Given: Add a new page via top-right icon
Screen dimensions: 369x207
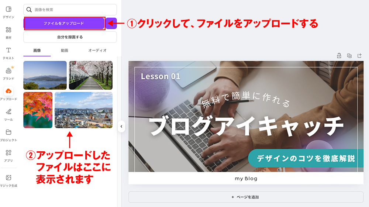Looking at the screenshot, I should tap(359, 56).
